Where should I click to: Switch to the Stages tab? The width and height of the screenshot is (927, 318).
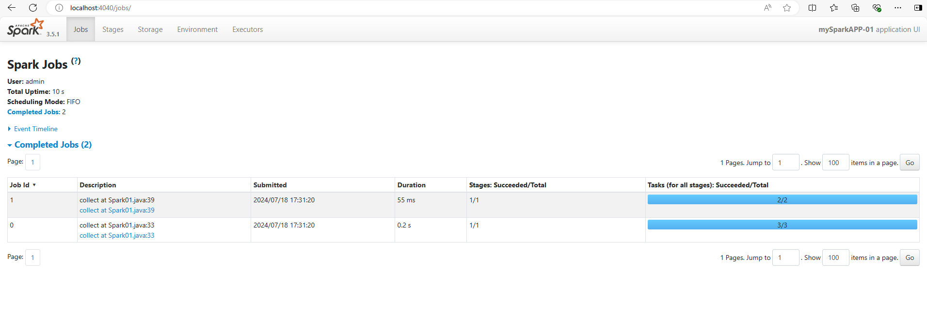click(x=112, y=30)
